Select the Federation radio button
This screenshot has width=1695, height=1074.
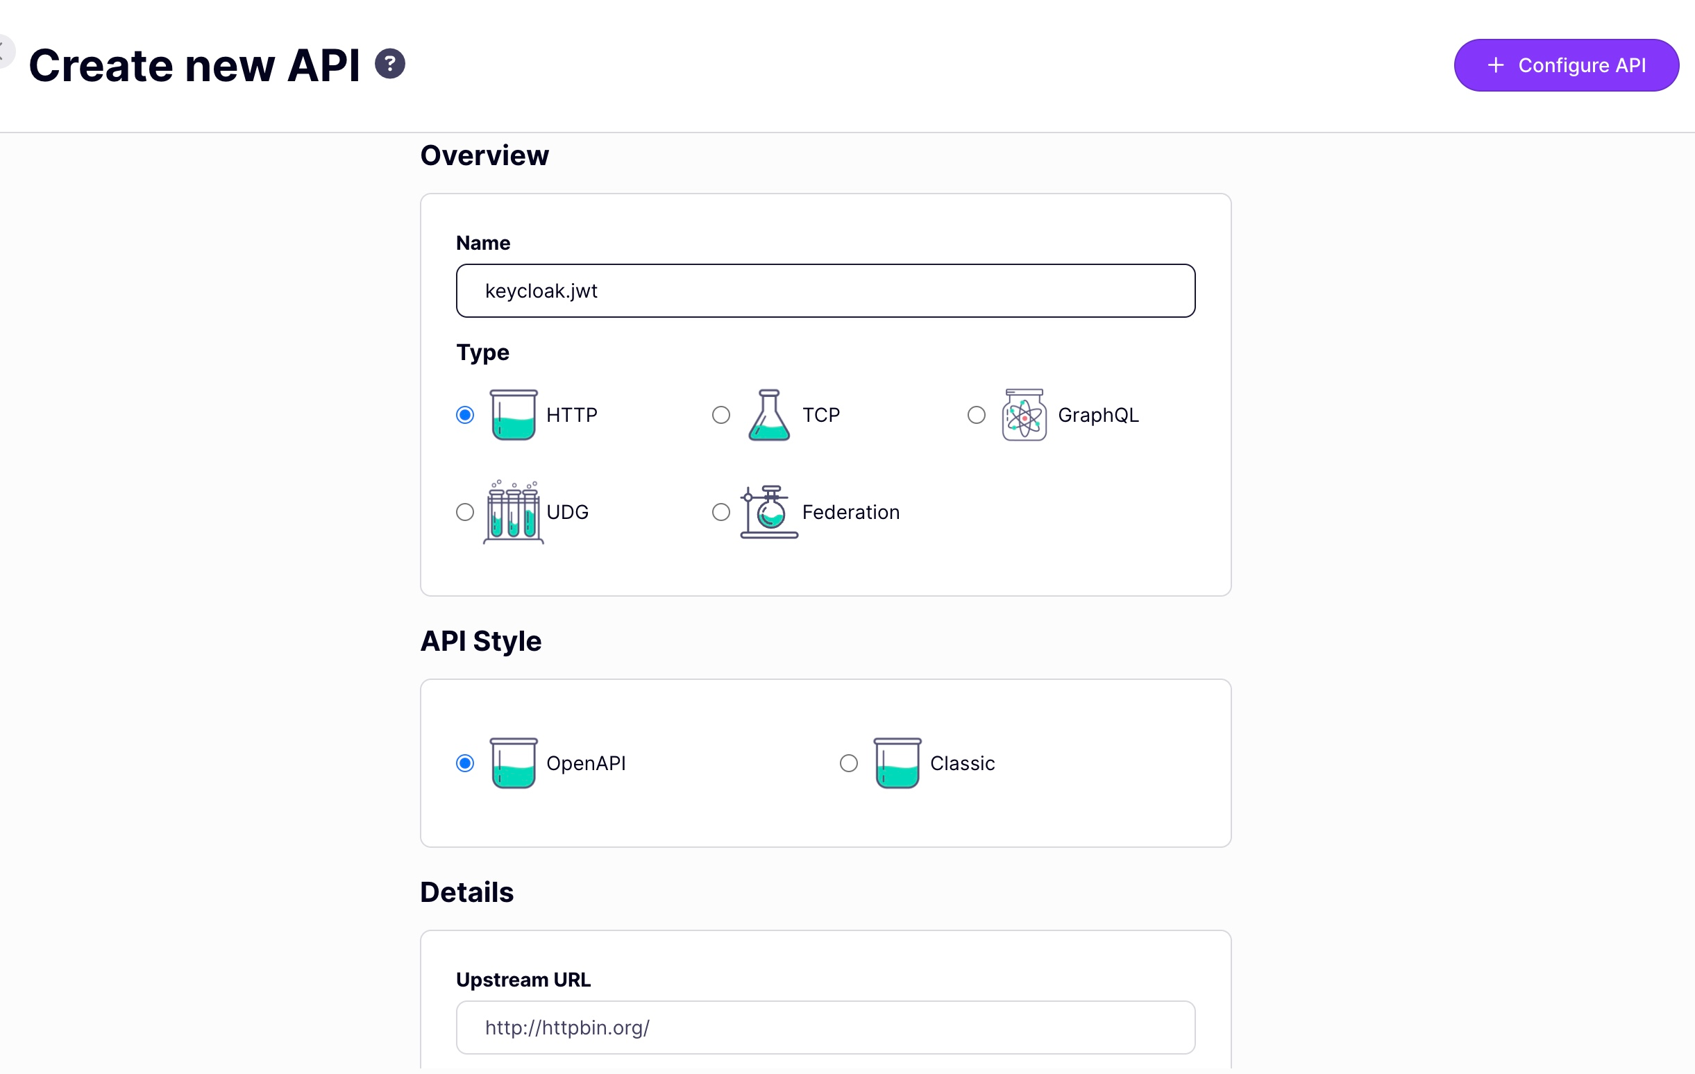(720, 511)
